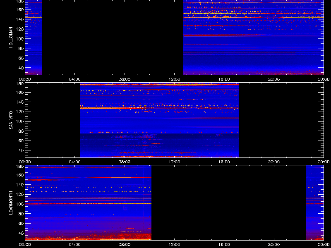Select 20:00 time label under Learmonth plot

point(274,245)
